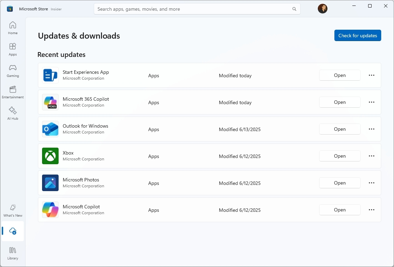Open the account menu via profile picture
Screen dimensions: 394x267
click(322, 9)
